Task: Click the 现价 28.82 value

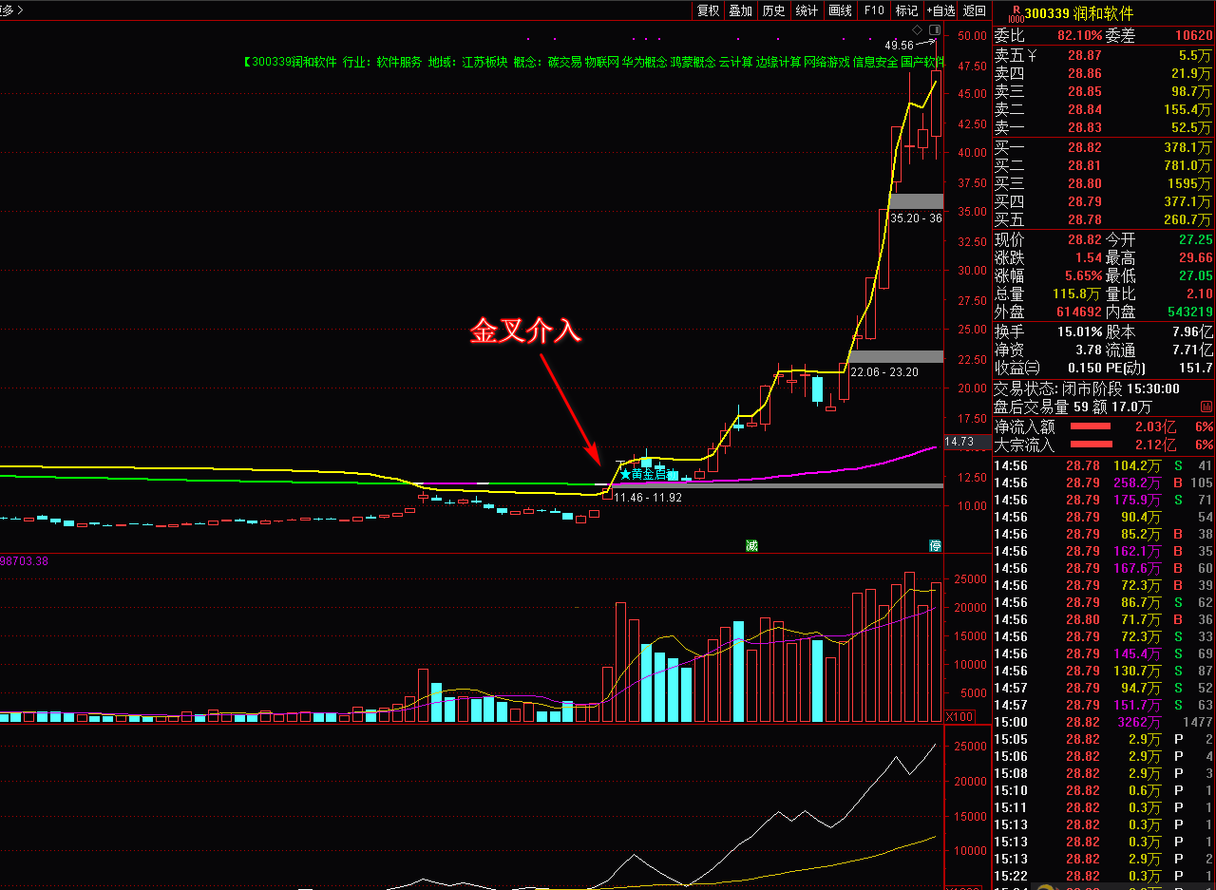Action: pyautogui.click(x=1084, y=239)
